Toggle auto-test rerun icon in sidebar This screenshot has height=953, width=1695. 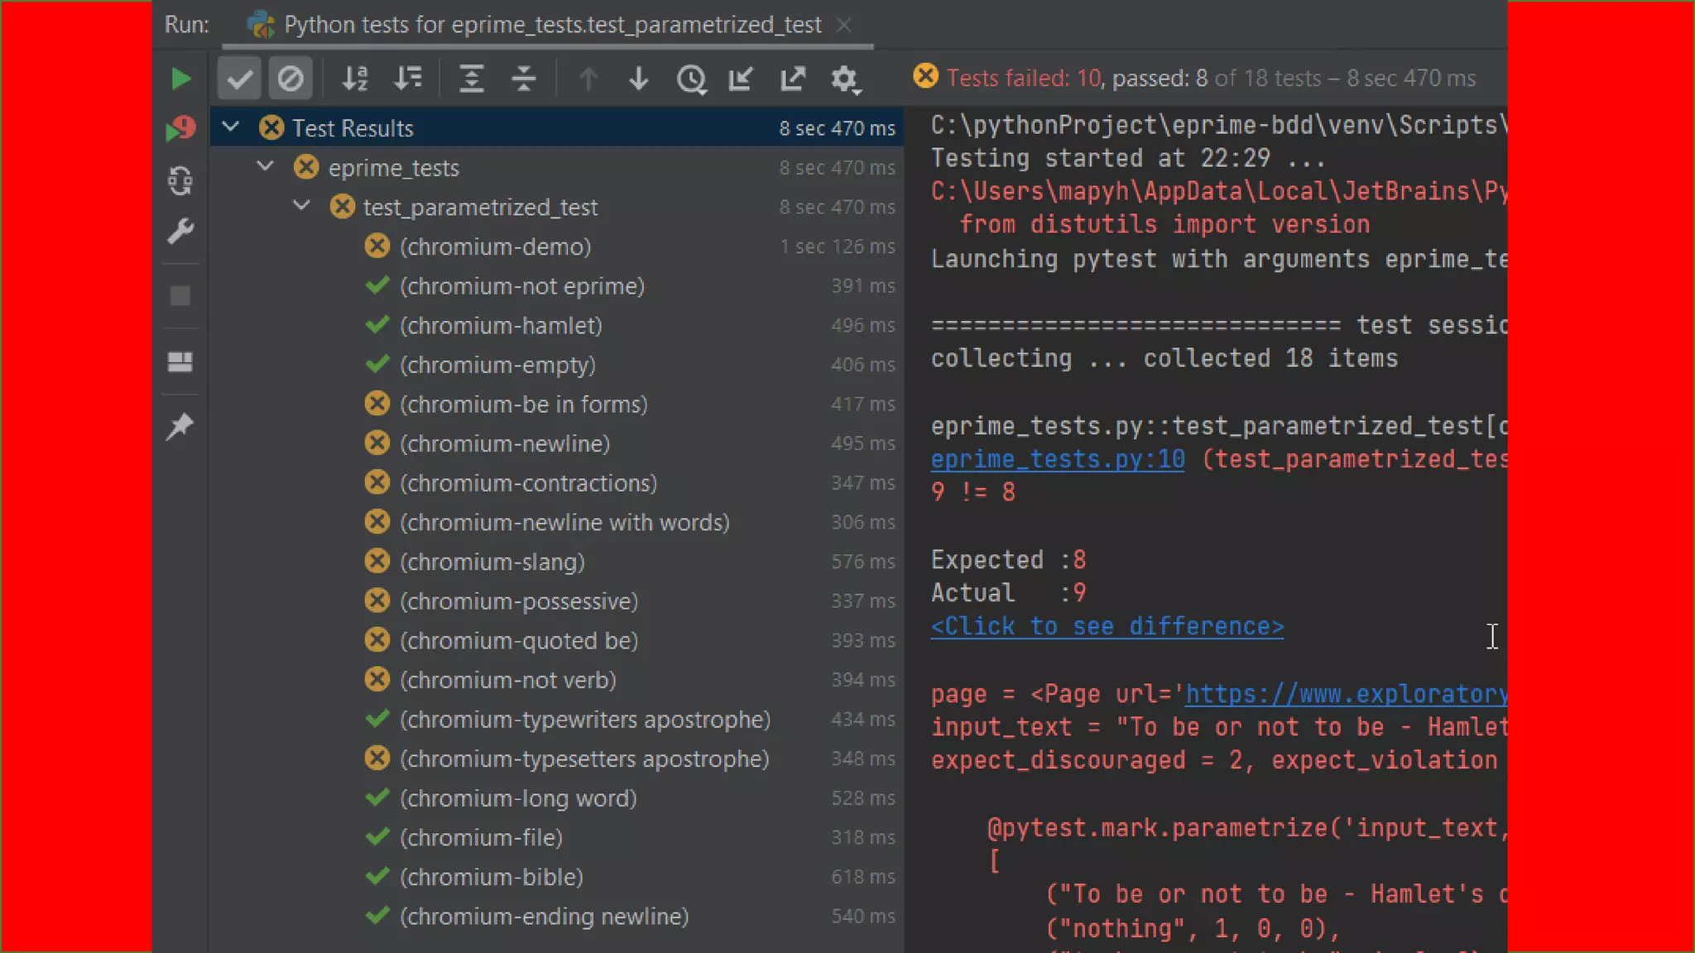coord(180,180)
